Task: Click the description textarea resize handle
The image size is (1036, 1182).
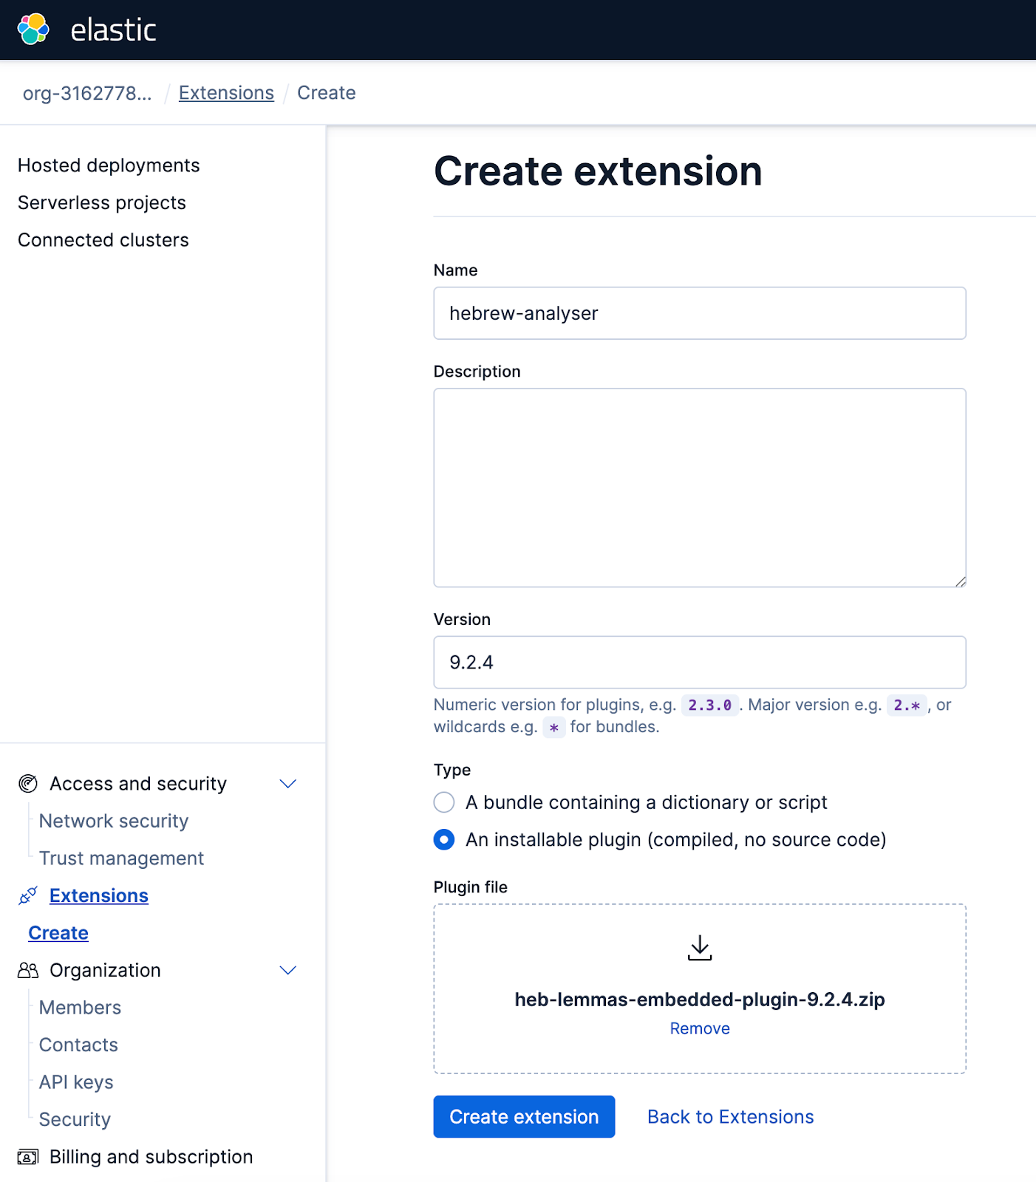Action: click(x=960, y=581)
